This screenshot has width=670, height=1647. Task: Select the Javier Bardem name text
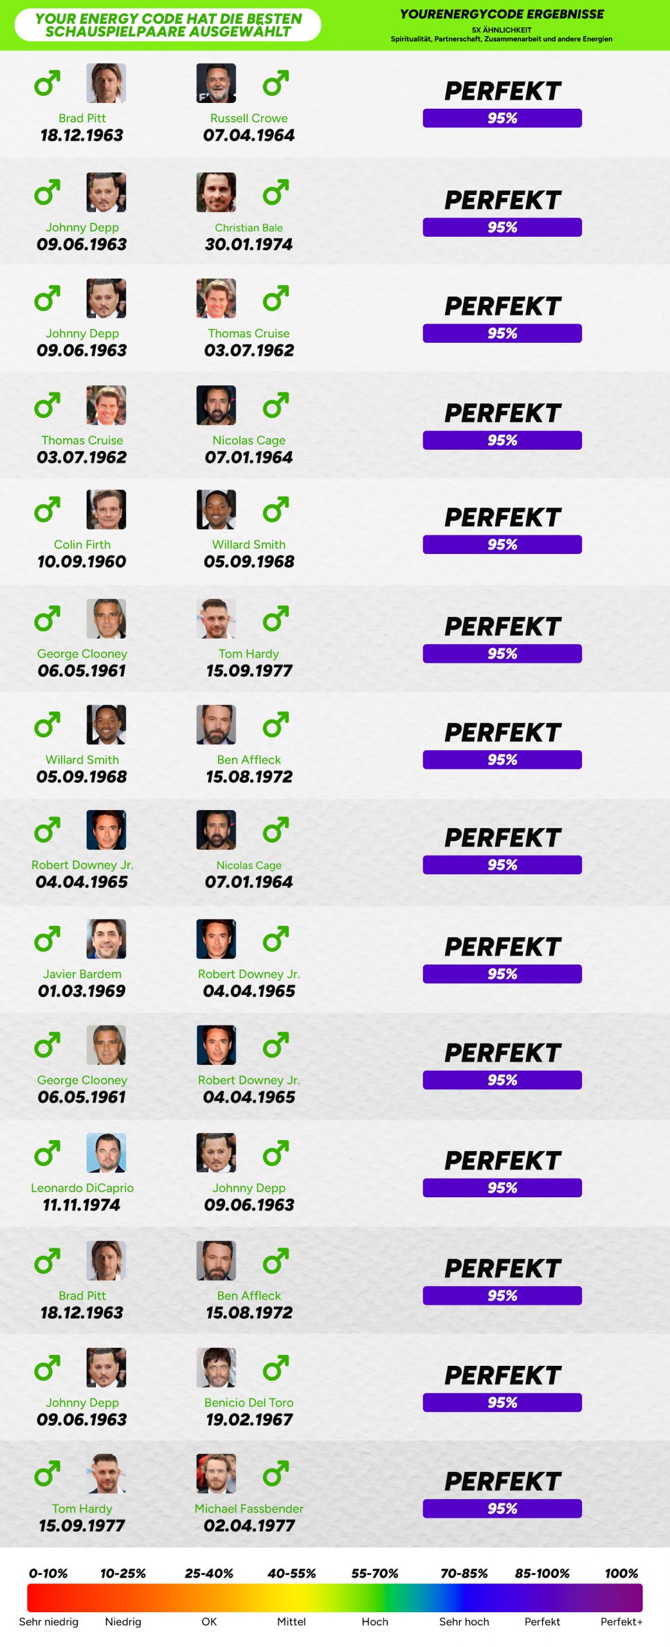(82, 974)
